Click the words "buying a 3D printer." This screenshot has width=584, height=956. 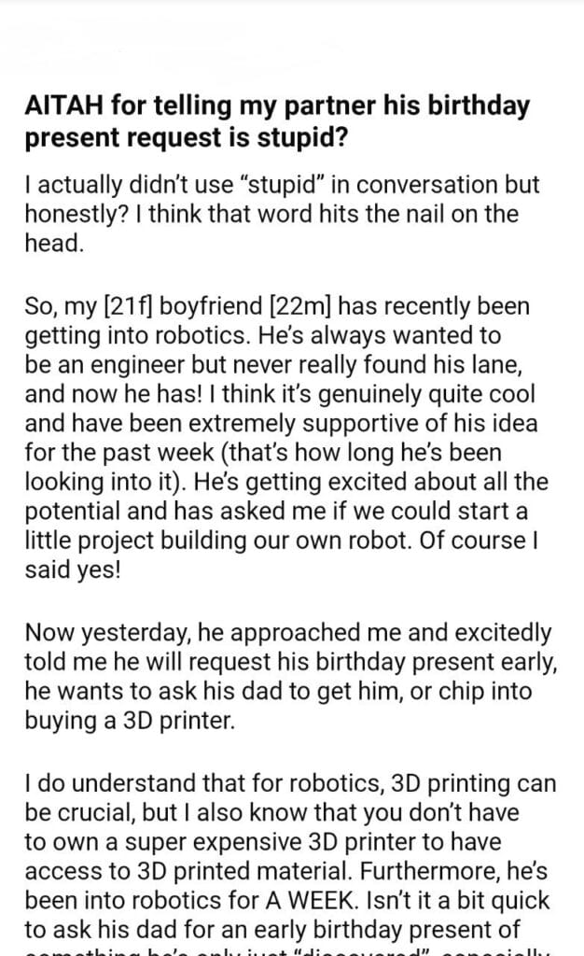point(116,723)
